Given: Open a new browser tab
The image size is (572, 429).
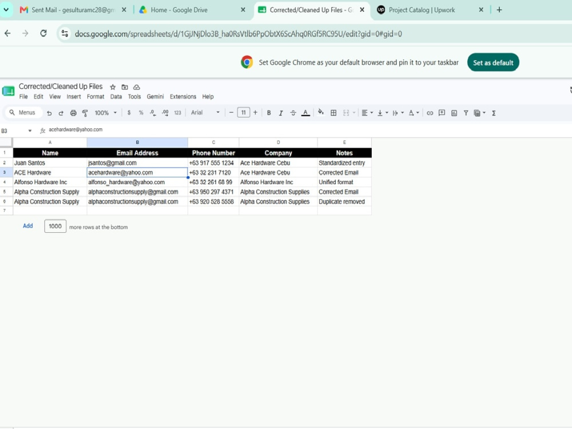Looking at the screenshot, I should pyautogui.click(x=499, y=10).
